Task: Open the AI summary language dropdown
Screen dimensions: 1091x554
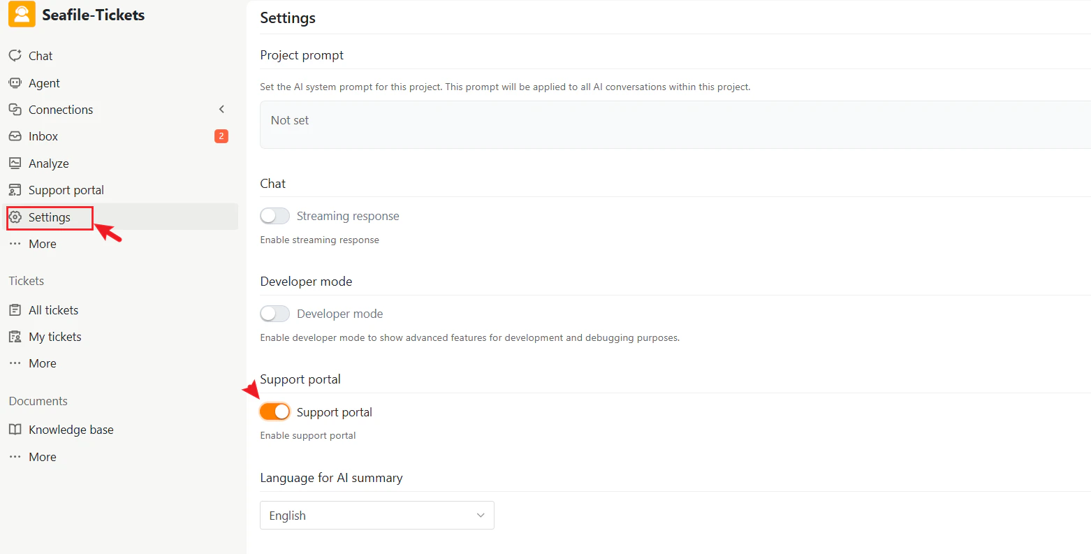Action: coord(376,516)
